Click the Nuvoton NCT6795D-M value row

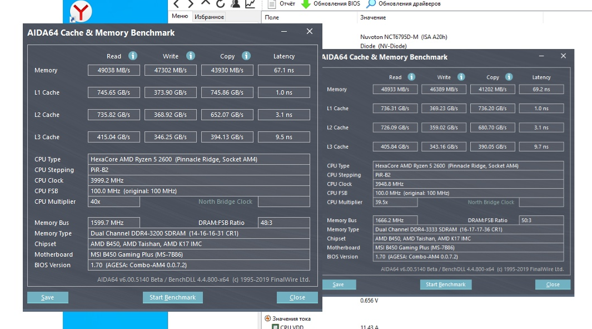pyautogui.click(x=404, y=37)
